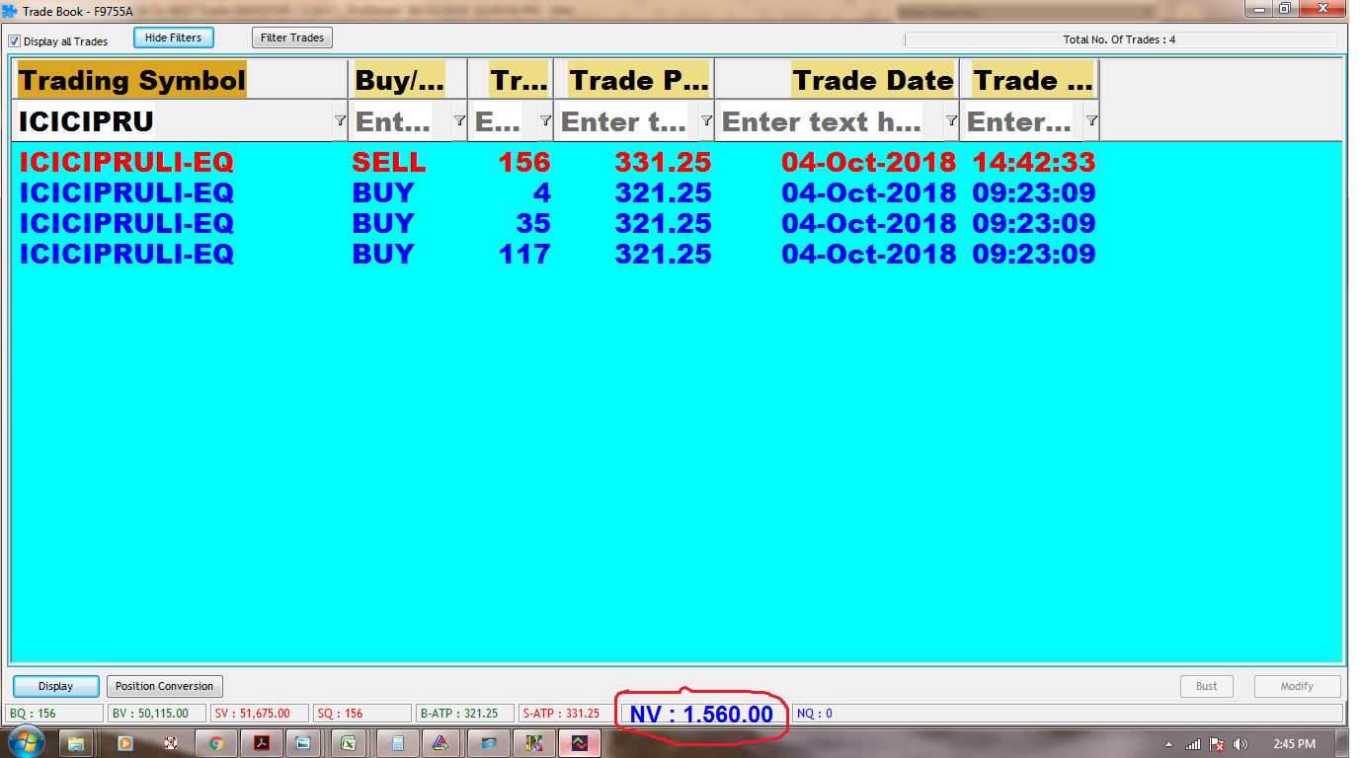Click the Display button

tap(56, 686)
